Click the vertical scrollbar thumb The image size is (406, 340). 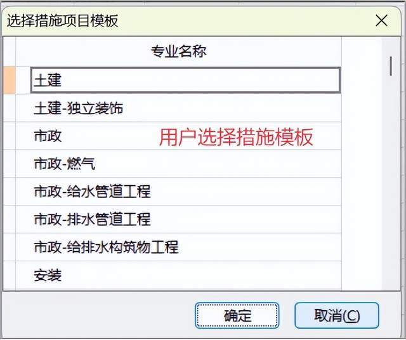coord(392,66)
